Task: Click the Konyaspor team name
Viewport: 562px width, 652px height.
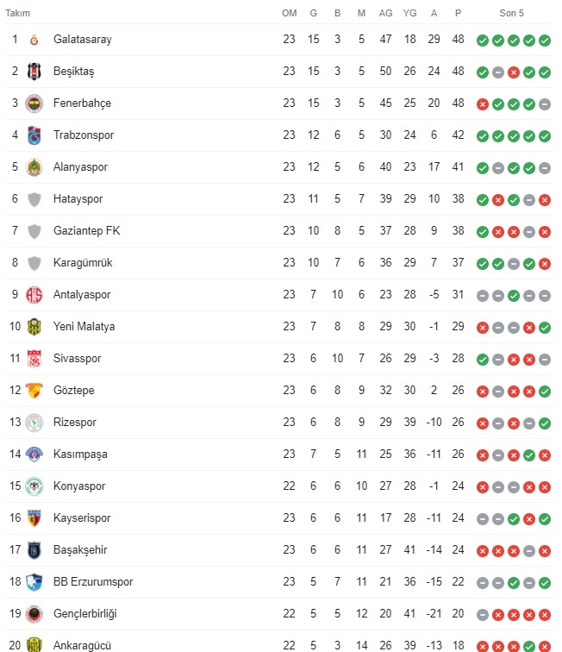Action: pos(79,486)
